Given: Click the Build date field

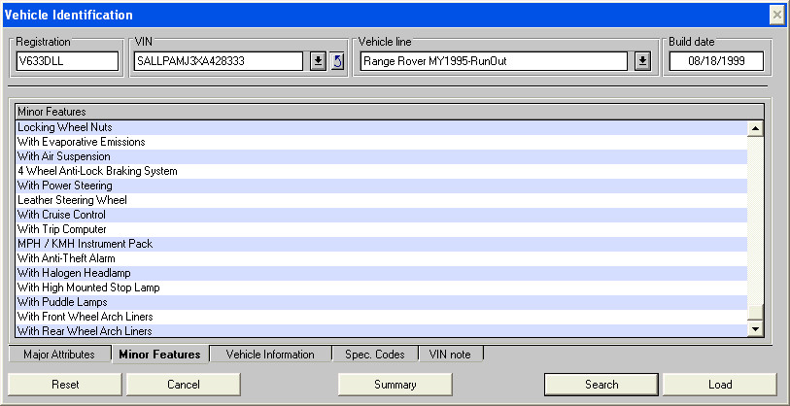Looking at the screenshot, I should 716,61.
